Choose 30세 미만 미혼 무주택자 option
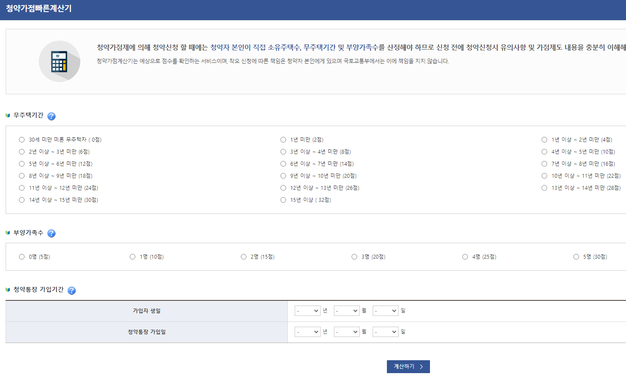This screenshot has height=377, width=626. [x=22, y=139]
